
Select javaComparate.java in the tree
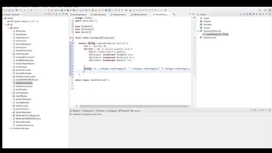point(25,64)
